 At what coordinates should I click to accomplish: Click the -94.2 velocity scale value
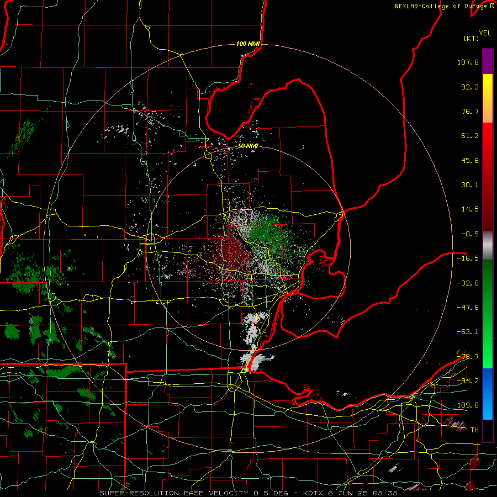(468, 380)
